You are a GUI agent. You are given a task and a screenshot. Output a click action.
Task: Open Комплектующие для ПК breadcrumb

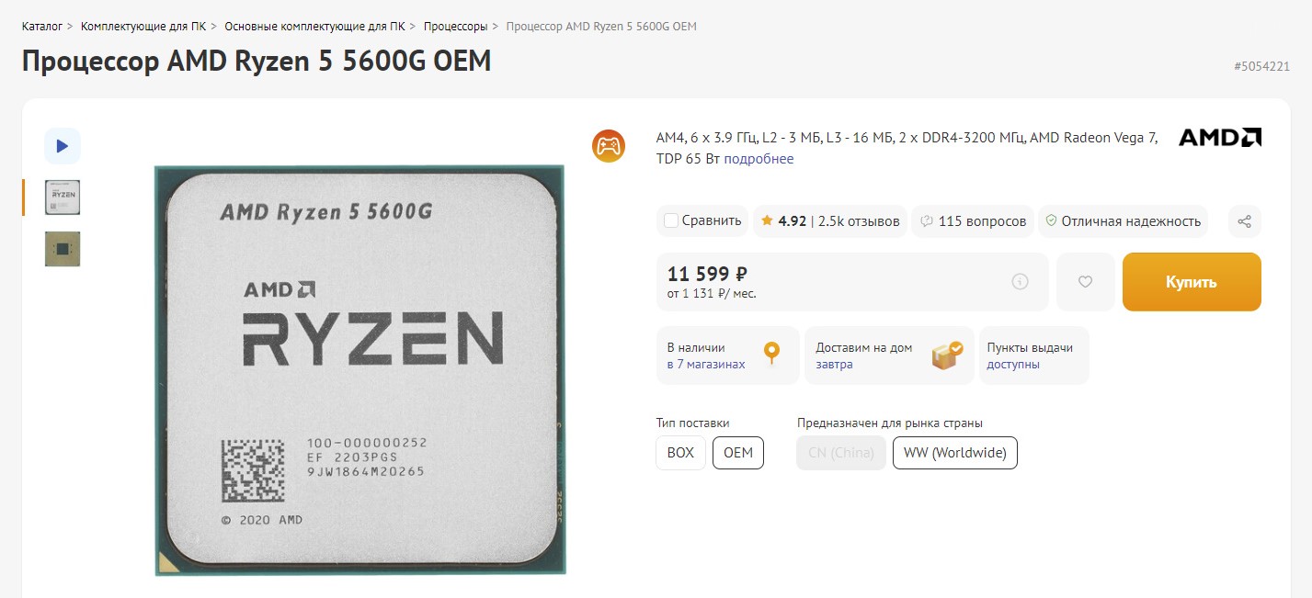coord(143,27)
